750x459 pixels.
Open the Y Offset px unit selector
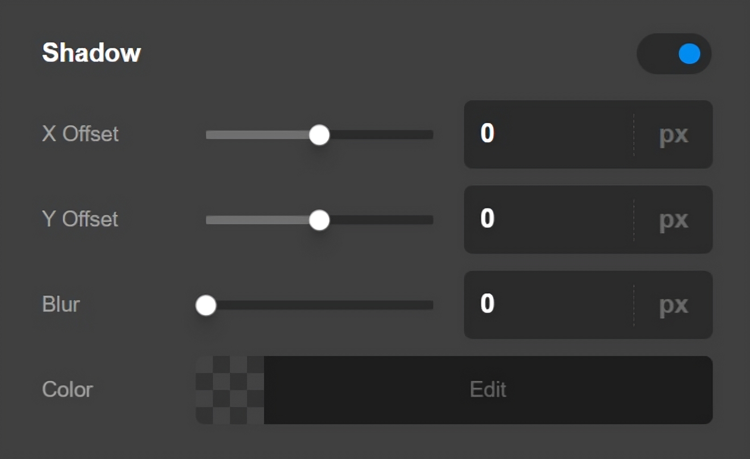(673, 220)
